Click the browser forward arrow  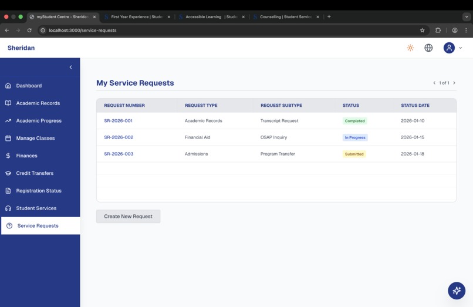(18, 30)
